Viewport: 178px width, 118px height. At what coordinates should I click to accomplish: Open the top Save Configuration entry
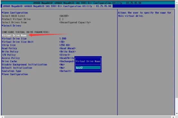(x=15, y=13)
